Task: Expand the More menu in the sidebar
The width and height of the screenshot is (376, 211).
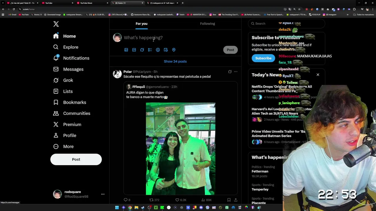Action: pos(63,147)
